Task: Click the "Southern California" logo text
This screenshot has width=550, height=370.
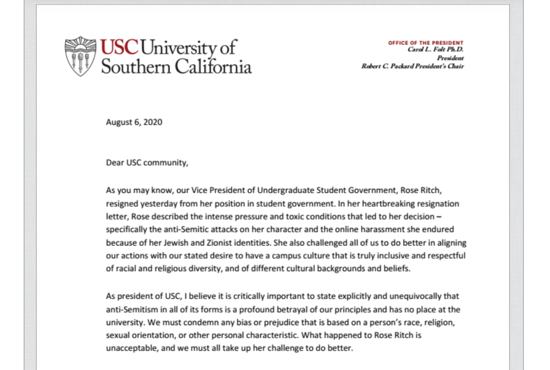Action: pos(176,67)
